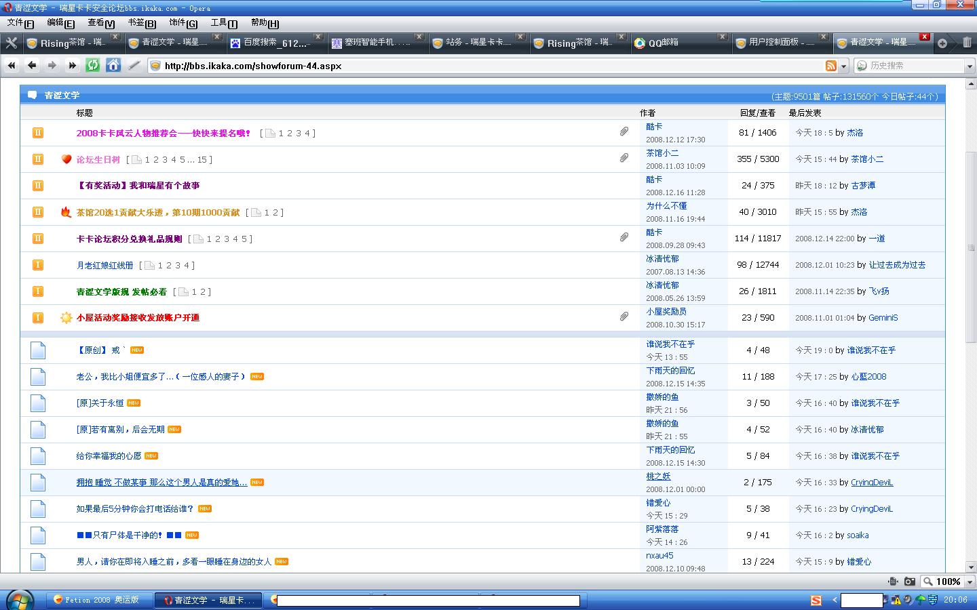Screen dimensions: 977x610
Task: Click the taskbar clock showing 20:06
Action: click(x=955, y=600)
